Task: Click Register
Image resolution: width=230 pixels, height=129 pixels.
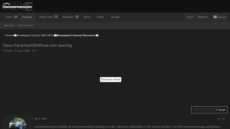Action: [203, 17]
